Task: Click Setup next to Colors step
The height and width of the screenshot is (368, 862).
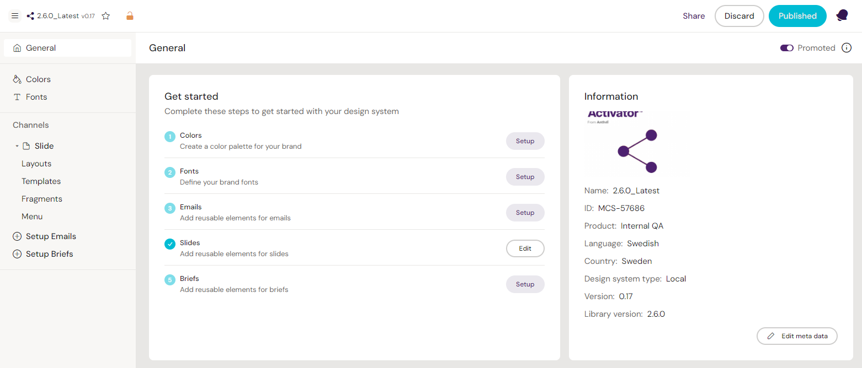Action: [x=525, y=141]
